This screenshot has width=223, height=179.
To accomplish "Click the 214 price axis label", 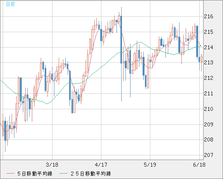I will click(x=209, y=47).
